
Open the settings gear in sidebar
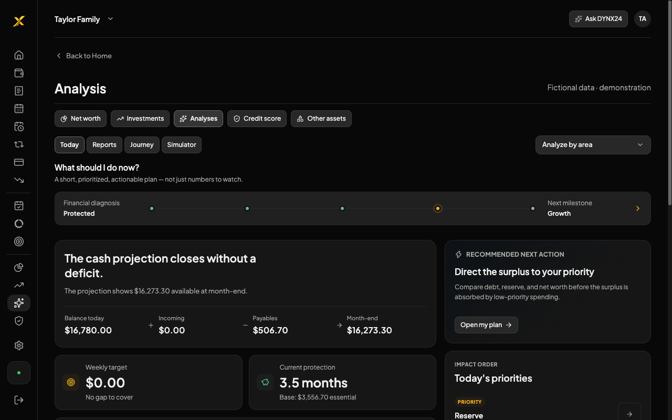tap(19, 345)
